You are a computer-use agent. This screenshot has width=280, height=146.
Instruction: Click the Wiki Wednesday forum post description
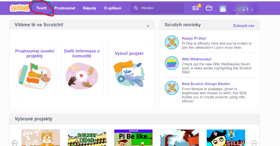click(217, 68)
